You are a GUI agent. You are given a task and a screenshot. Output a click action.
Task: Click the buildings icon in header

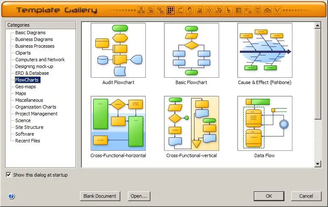click(x=267, y=10)
